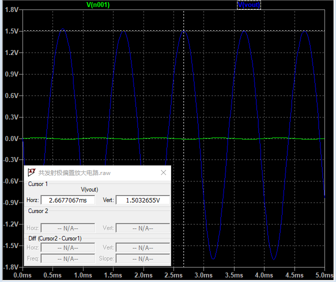Click the Cursor 1 group label
The width and height of the screenshot is (336, 282).
(x=38, y=184)
